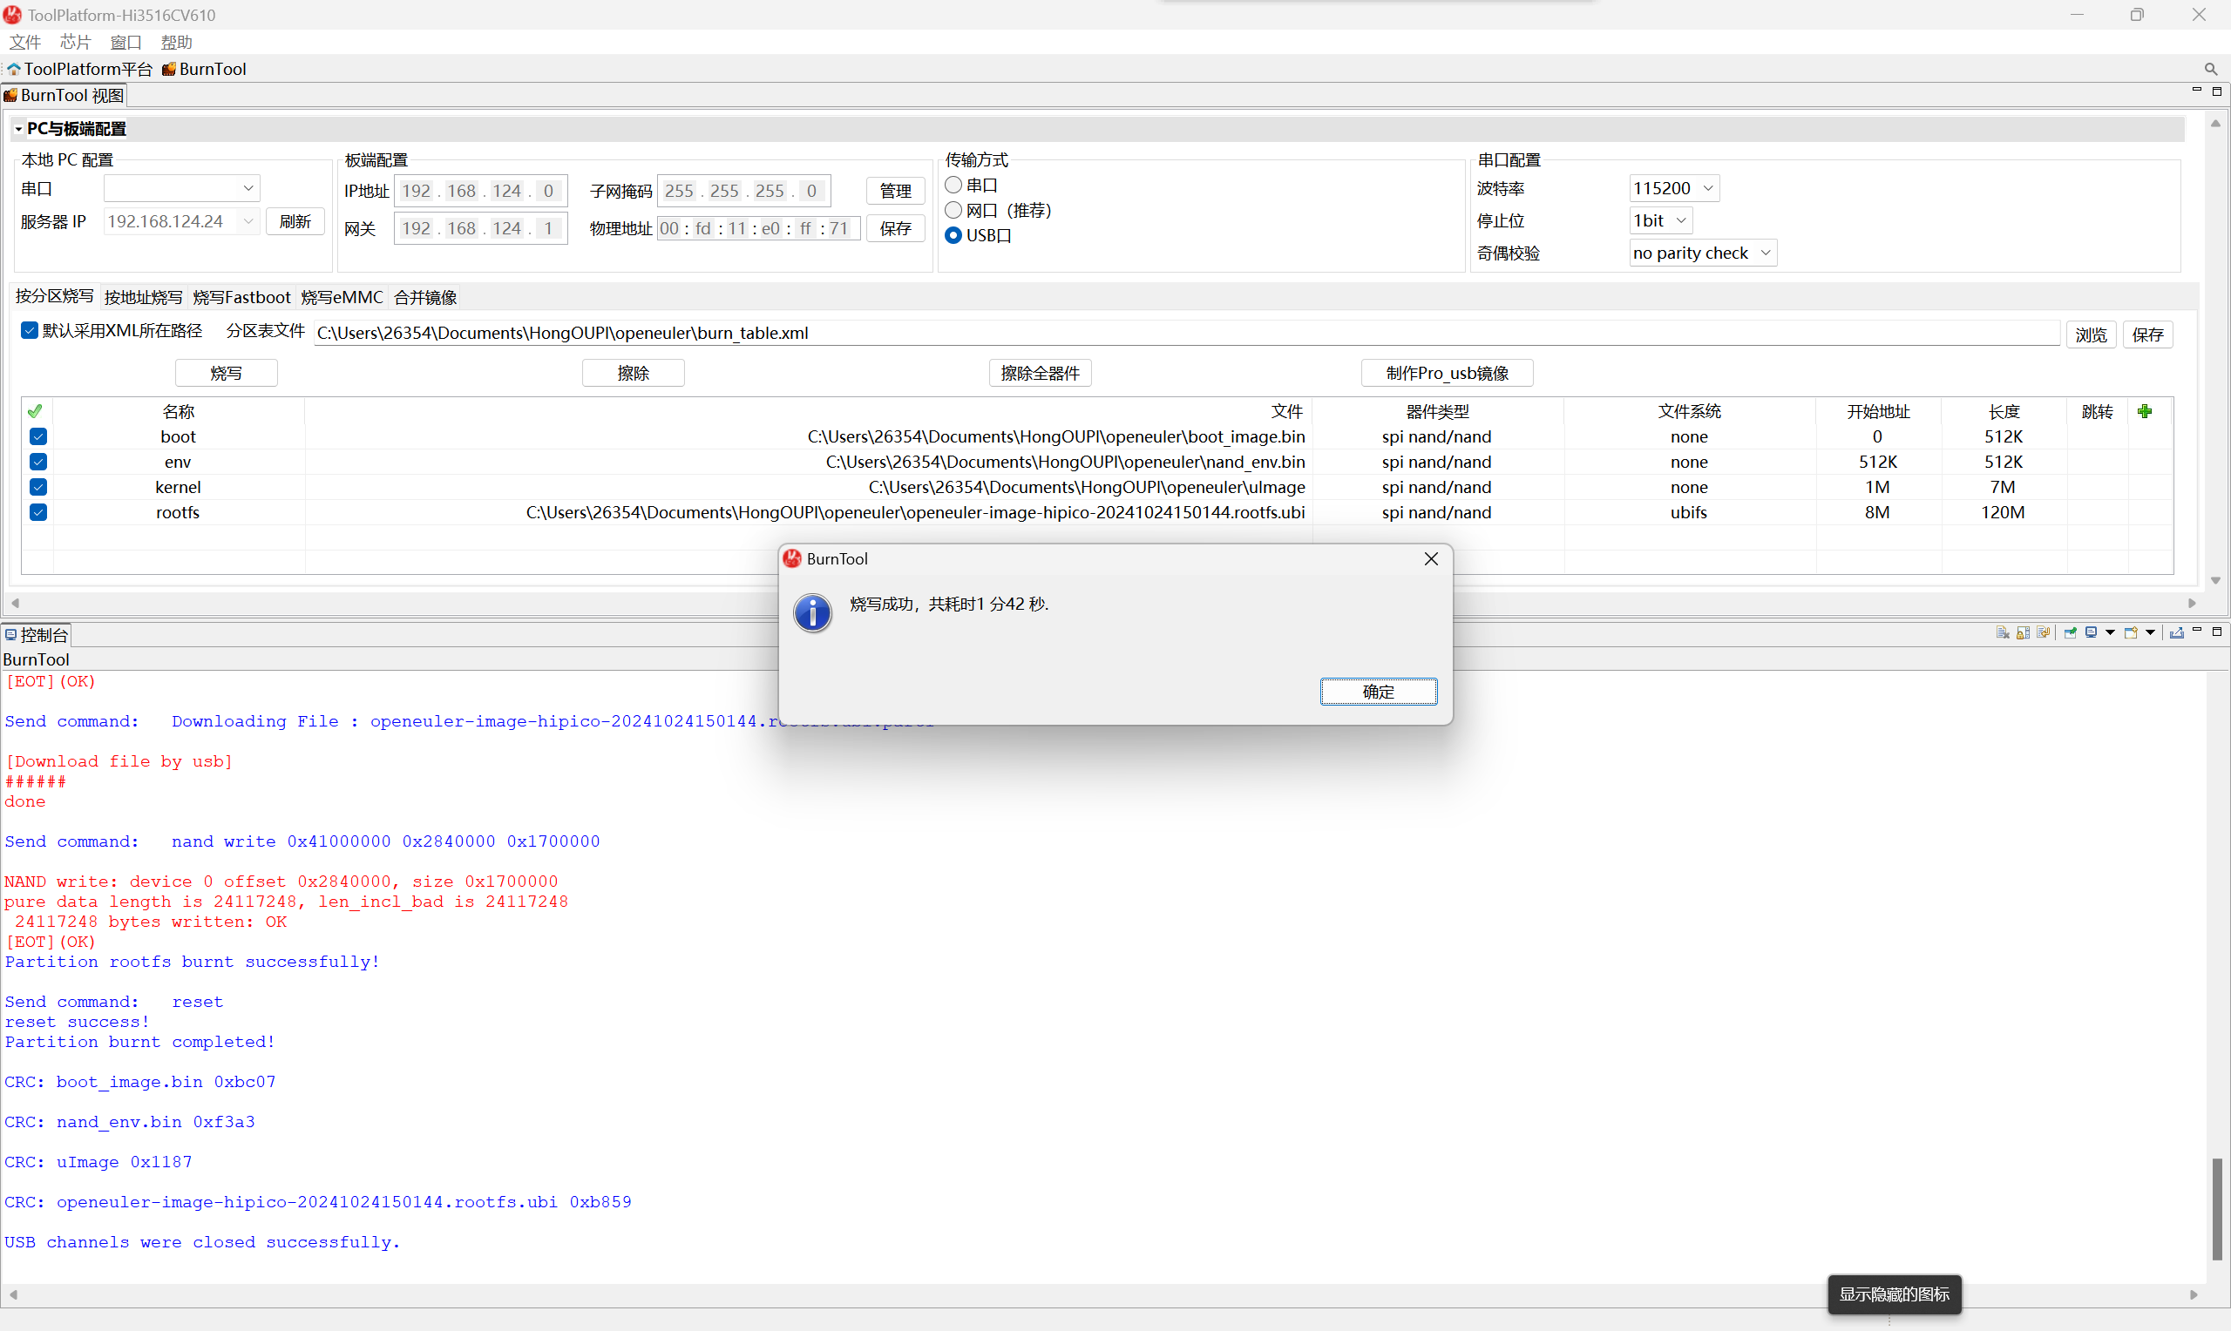The width and height of the screenshot is (2231, 1331).
Task: Select the 网口 (推荐) transfer radio button
Action: (953, 210)
